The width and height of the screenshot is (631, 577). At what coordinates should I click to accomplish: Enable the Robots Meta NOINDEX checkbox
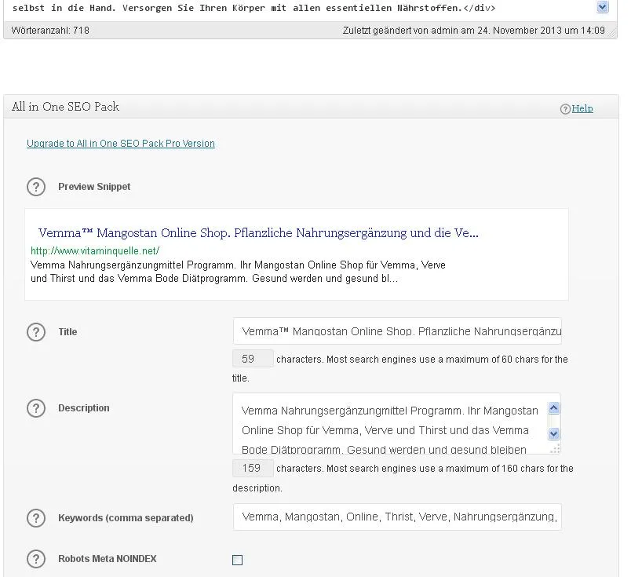[238, 560]
